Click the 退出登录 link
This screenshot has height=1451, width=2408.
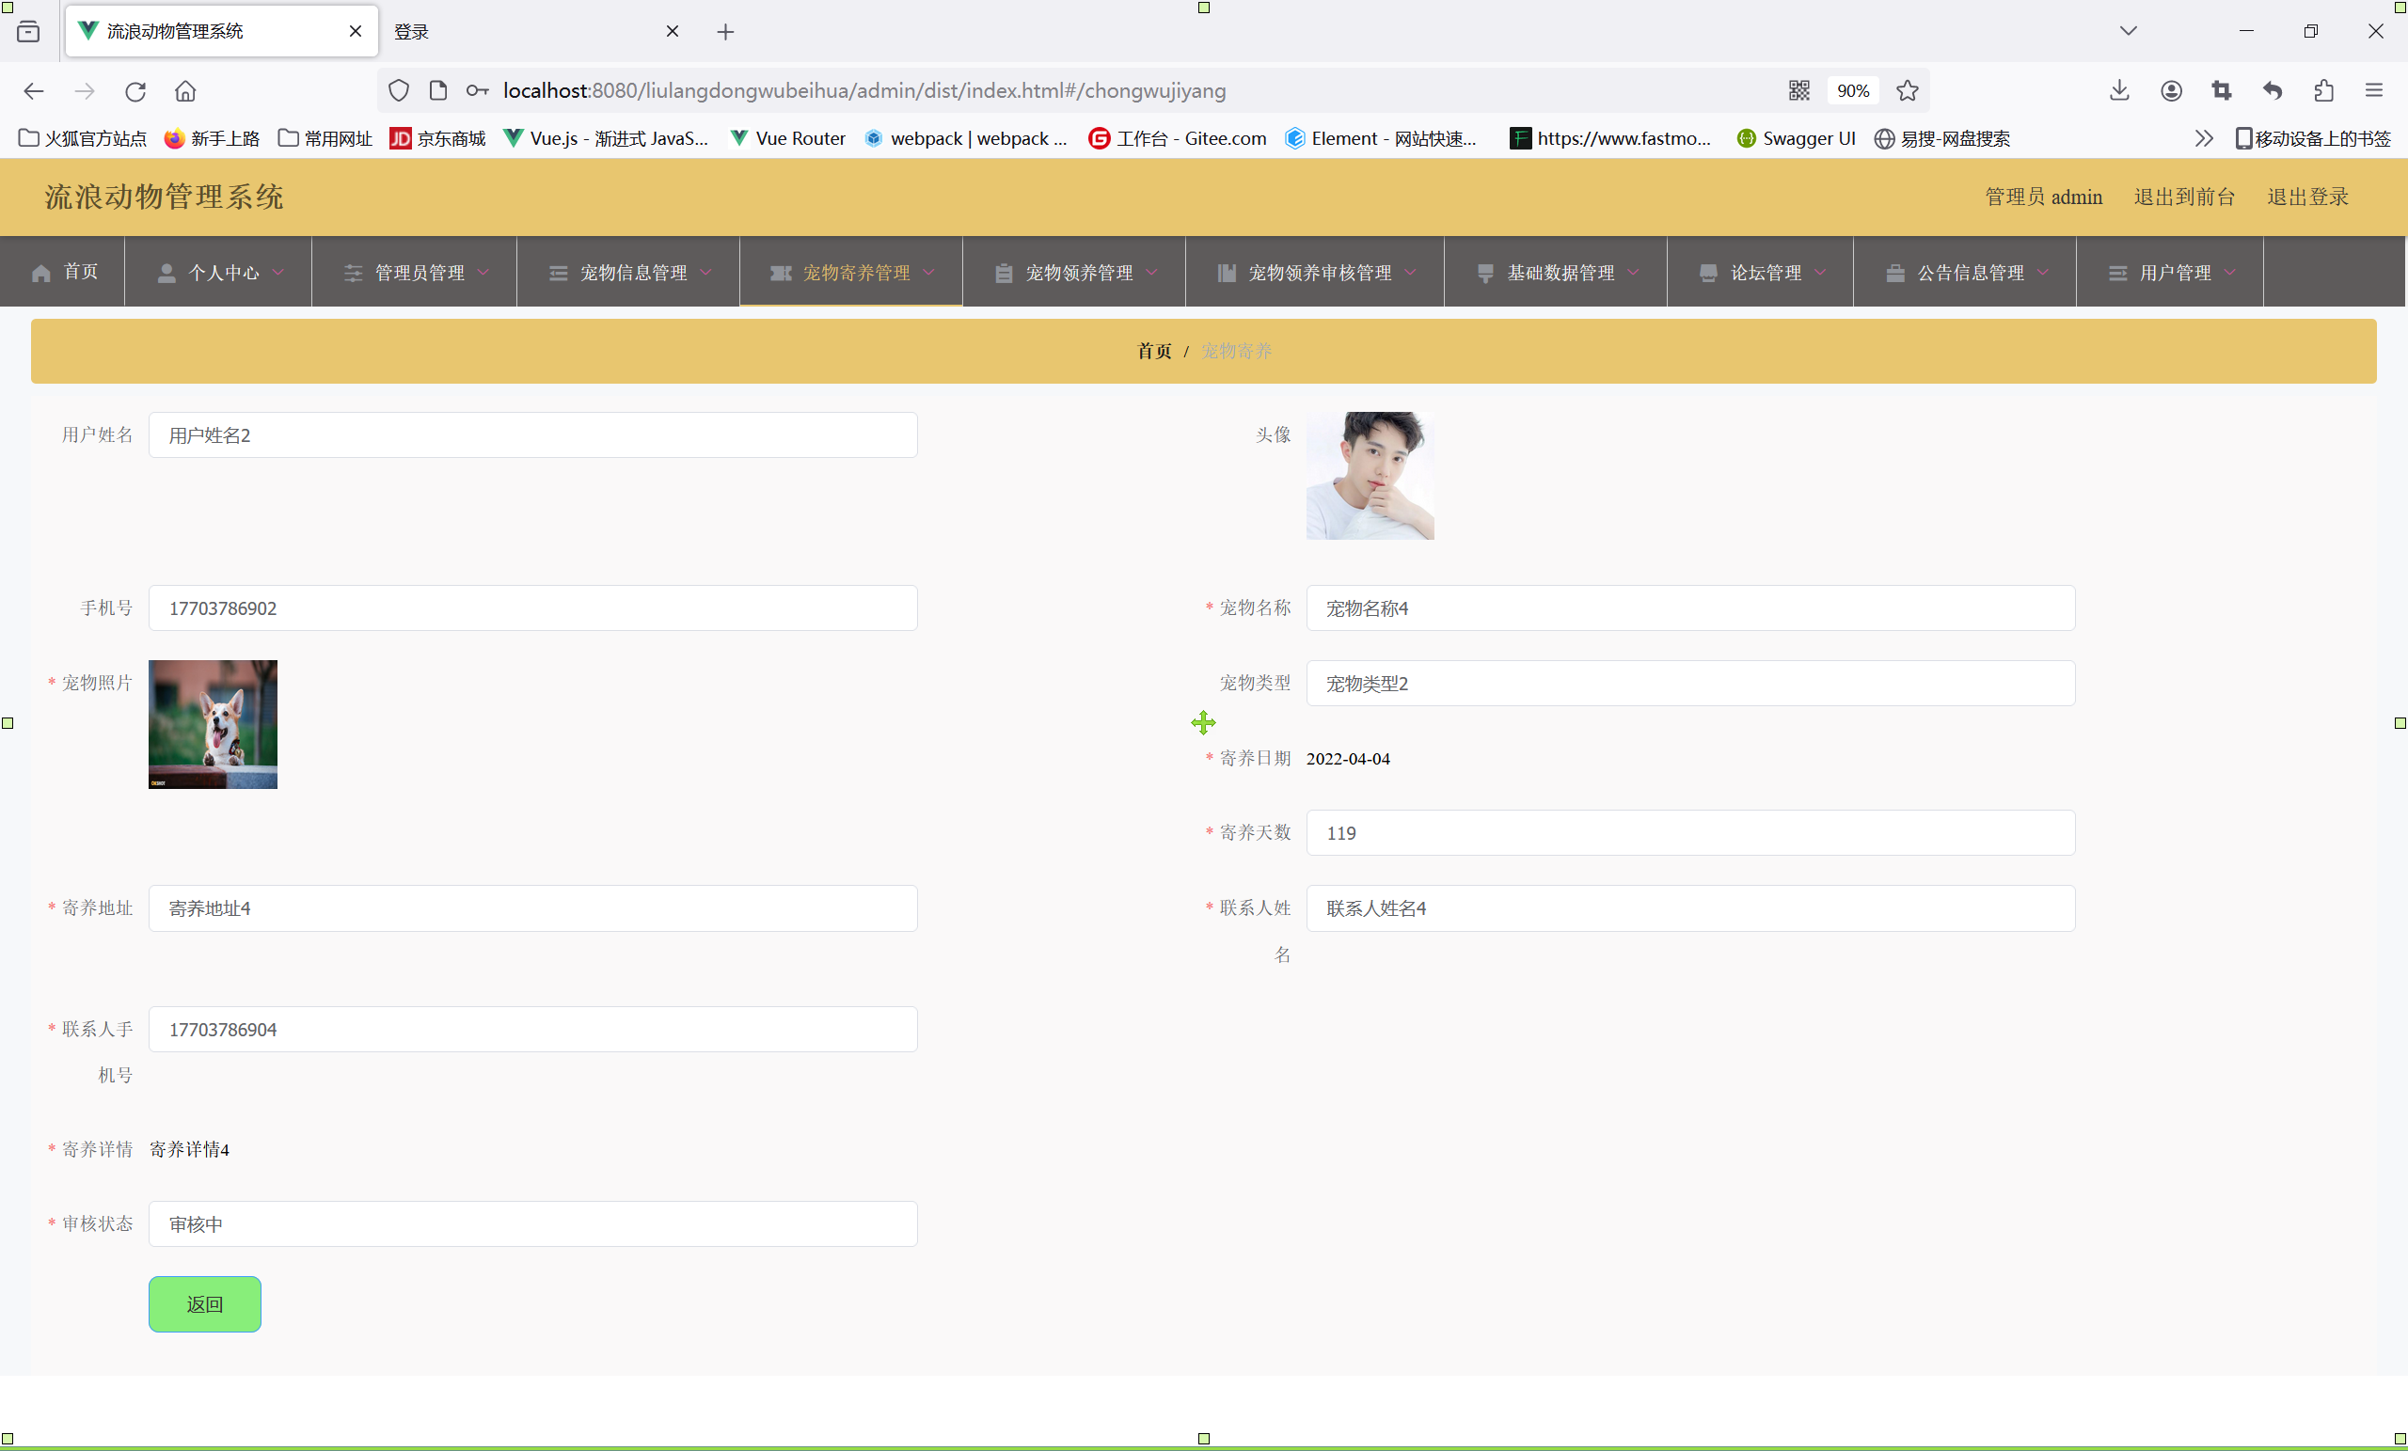point(2306,197)
